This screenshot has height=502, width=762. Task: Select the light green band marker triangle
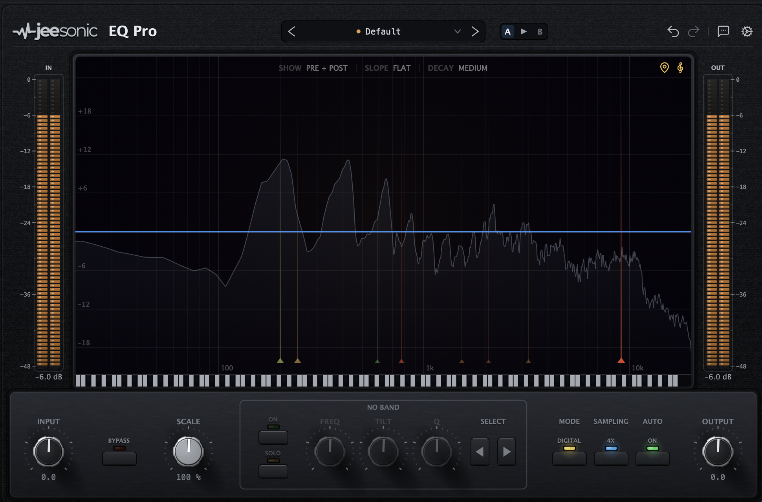(x=280, y=360)
